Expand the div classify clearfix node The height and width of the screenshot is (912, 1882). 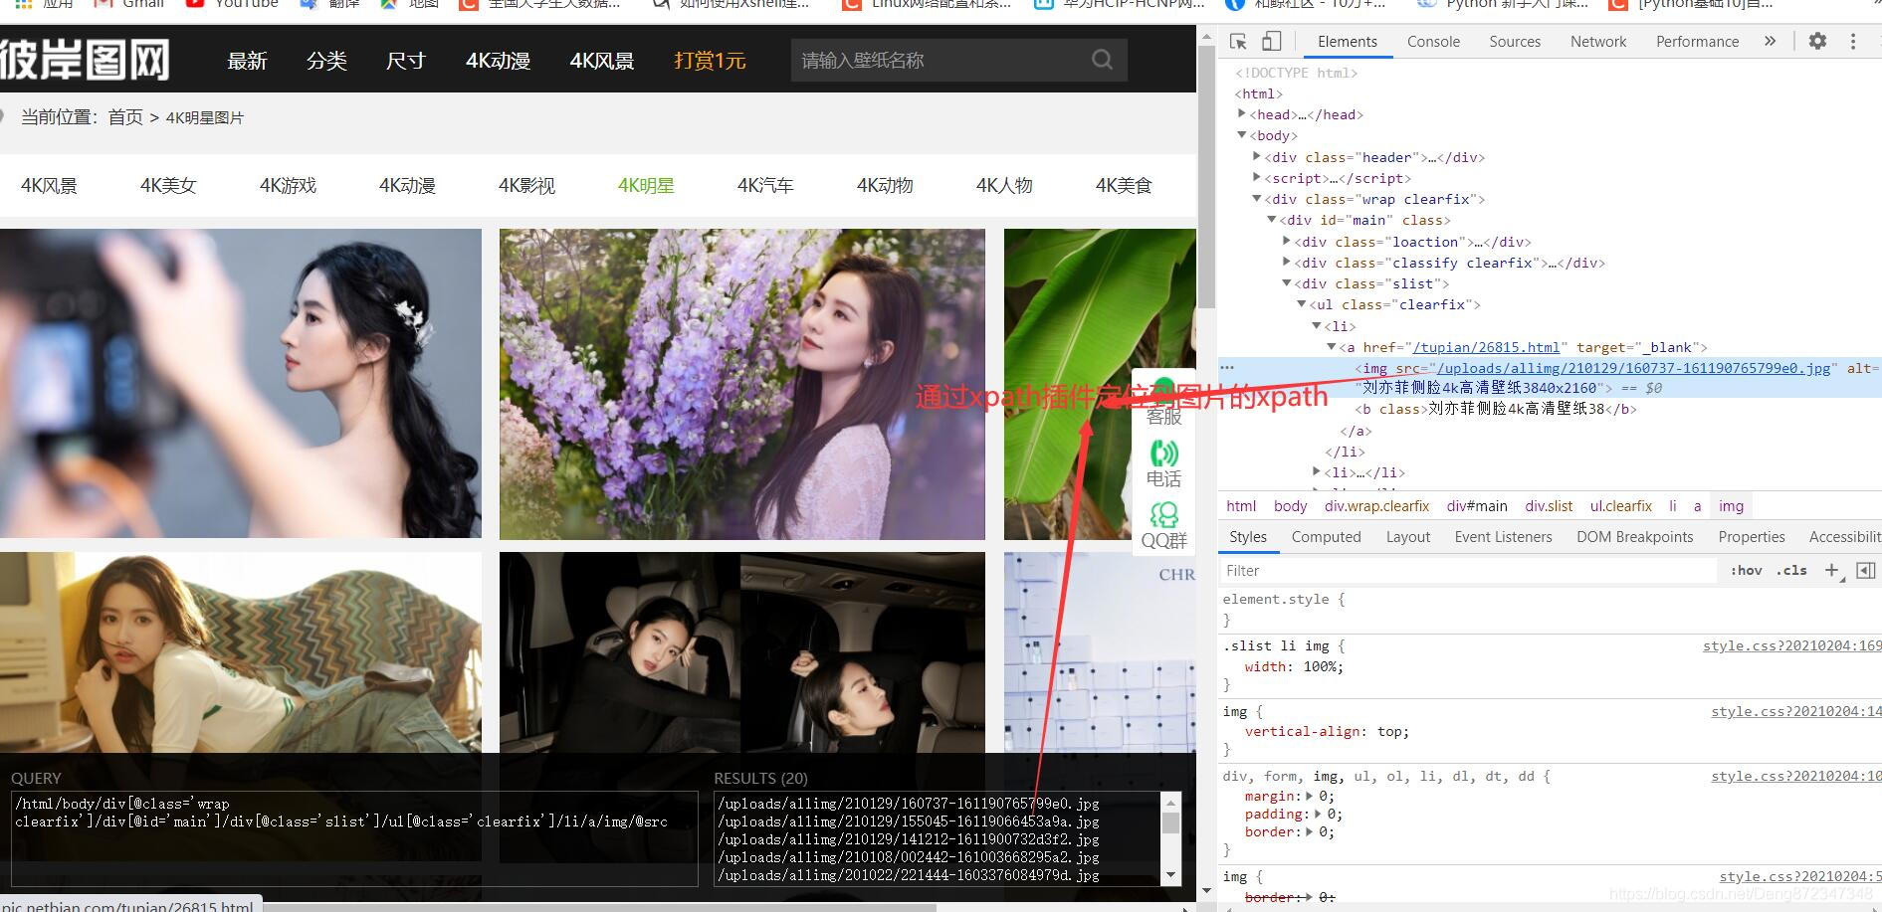point(1287,262)
